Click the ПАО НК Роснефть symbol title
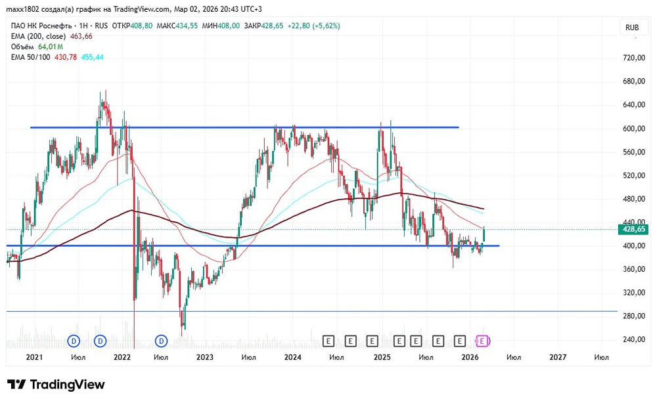Viewport: 657px width, 403px height. pyautogui.click(x=41, y=26)
